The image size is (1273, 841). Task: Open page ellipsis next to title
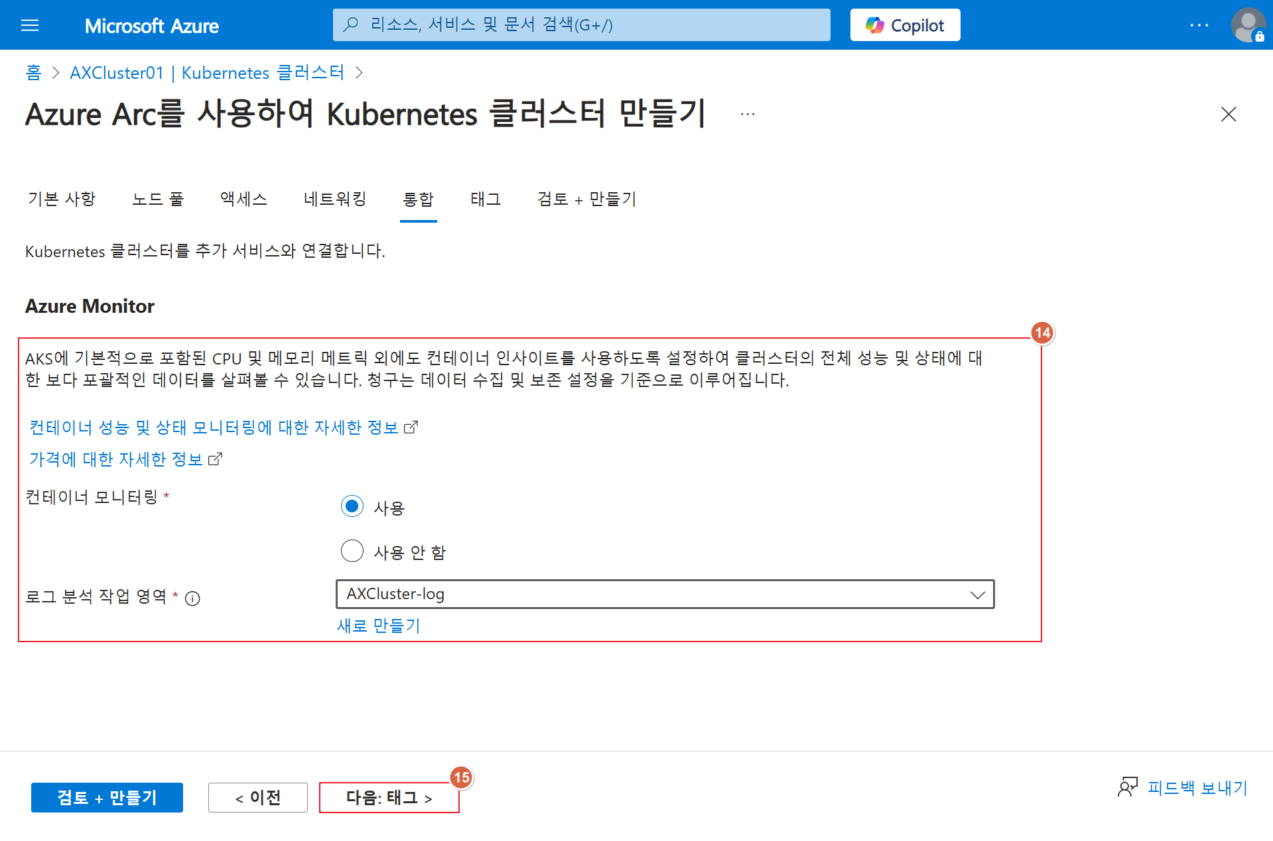(x=748, y=115)
